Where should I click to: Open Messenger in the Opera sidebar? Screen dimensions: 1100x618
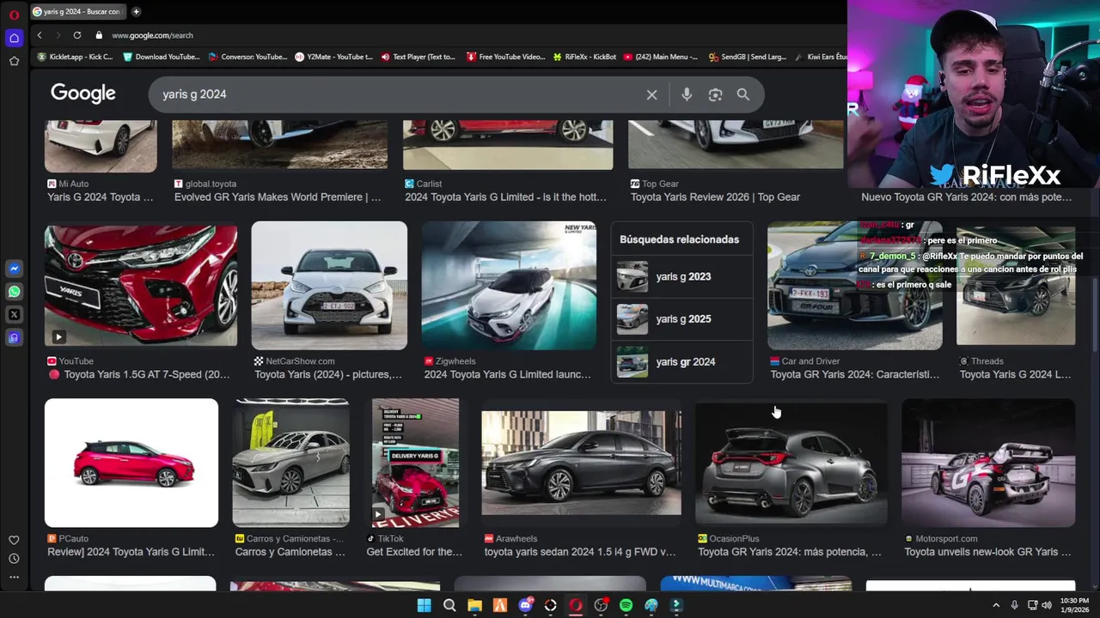coord(14,269)
